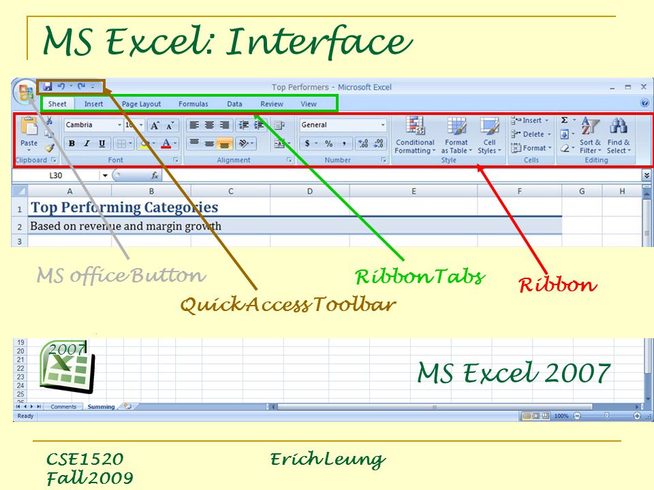Click the Clear eraser icon

point(565,148)
